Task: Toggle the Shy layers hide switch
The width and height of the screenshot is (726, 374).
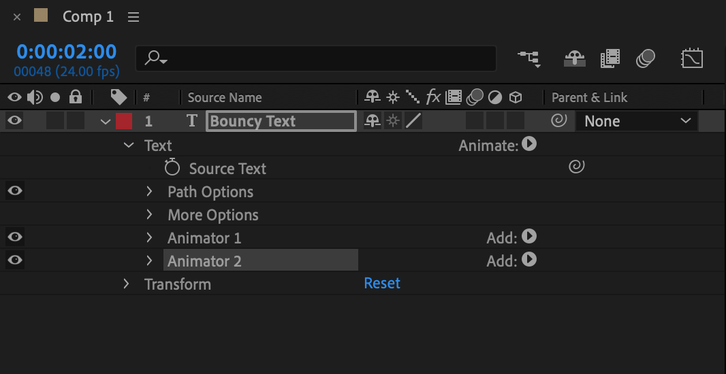Action: click(574, 58)
